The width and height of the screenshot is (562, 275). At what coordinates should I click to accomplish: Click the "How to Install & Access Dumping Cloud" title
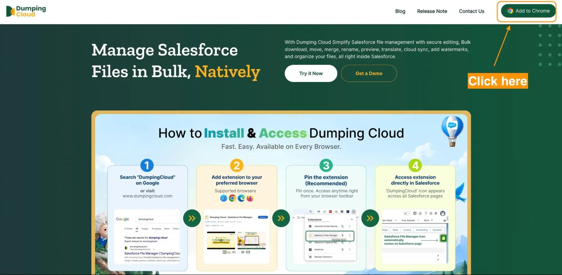pos(281,133)
